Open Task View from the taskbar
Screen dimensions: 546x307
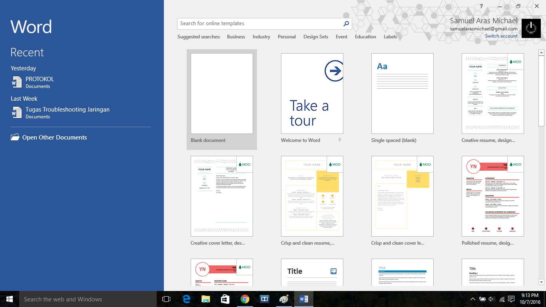(x=166, y=299)
